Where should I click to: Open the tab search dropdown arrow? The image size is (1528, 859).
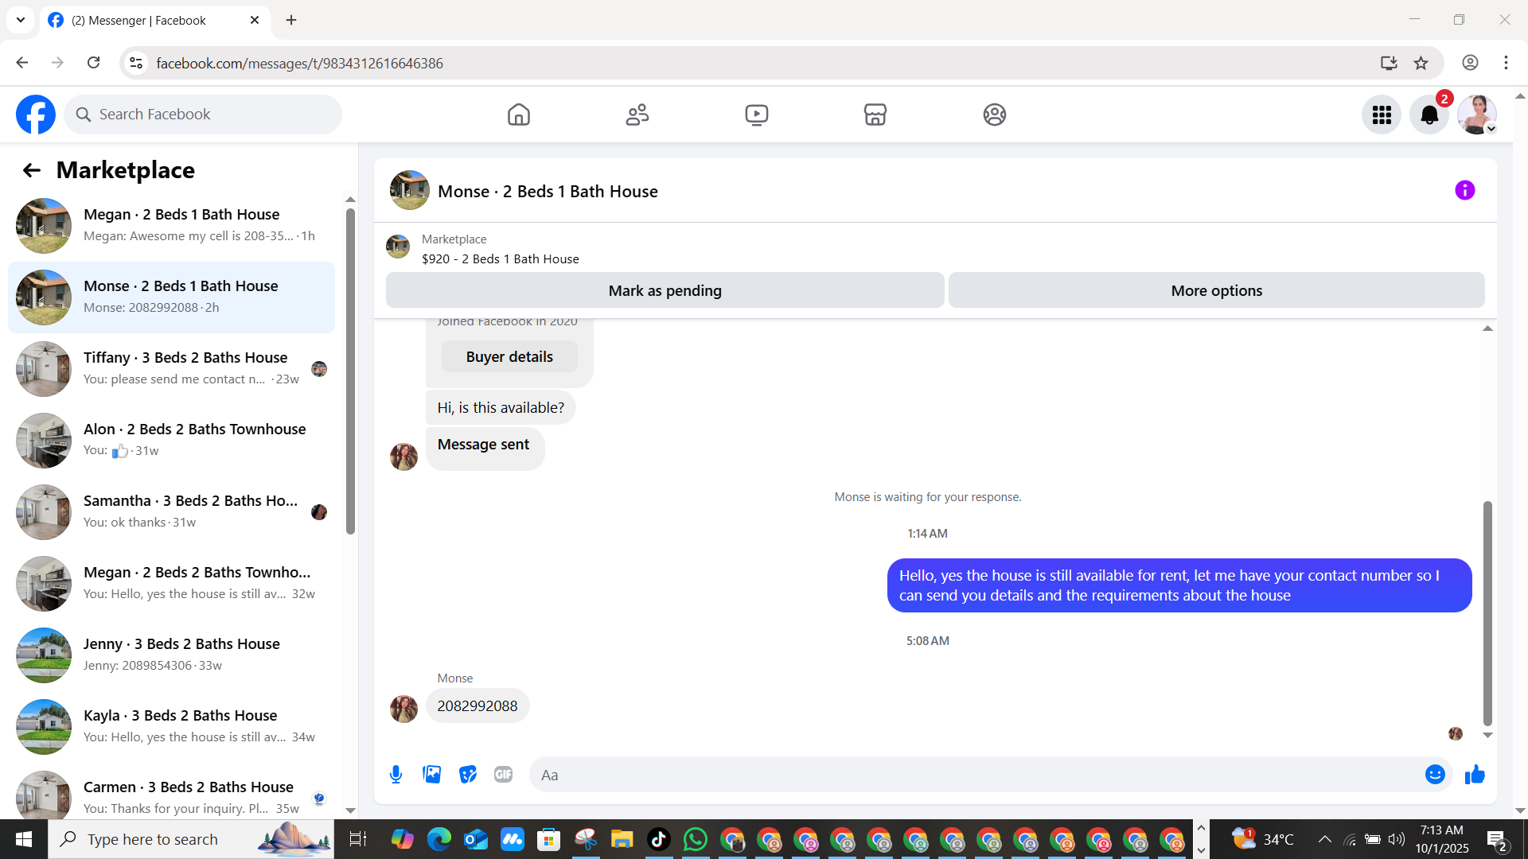[x=21, y=20]
